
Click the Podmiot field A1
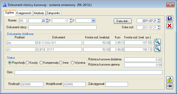click(x=21, y=50)
